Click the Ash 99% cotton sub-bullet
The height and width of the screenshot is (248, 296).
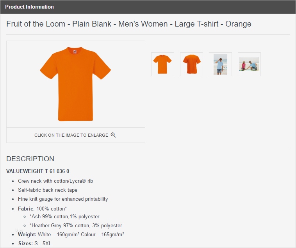click(64, 216)
